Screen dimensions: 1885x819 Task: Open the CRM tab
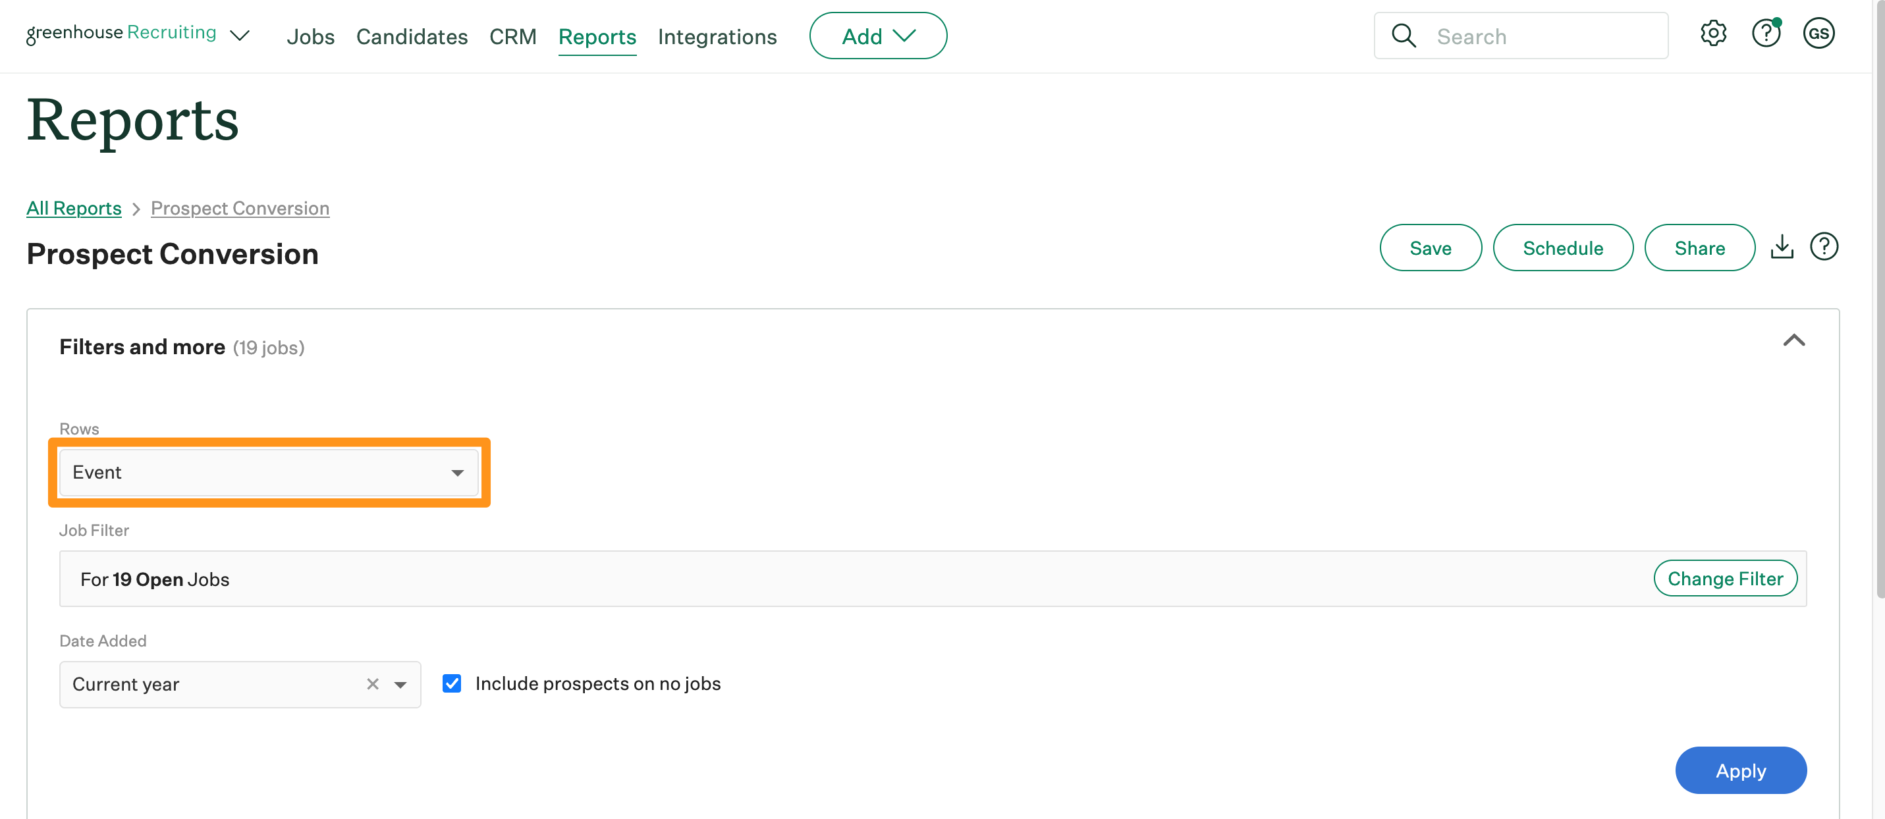[x=512, y=37]
